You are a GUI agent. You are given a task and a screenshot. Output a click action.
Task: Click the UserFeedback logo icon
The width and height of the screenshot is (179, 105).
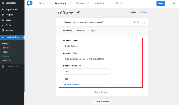click(x=30, y=3)
